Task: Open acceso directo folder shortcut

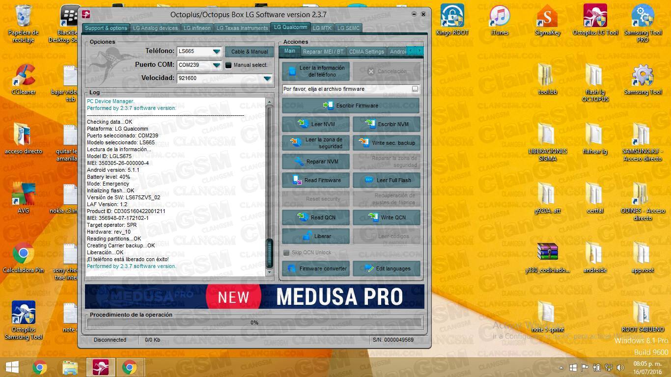Action: [x=23, y=138]
